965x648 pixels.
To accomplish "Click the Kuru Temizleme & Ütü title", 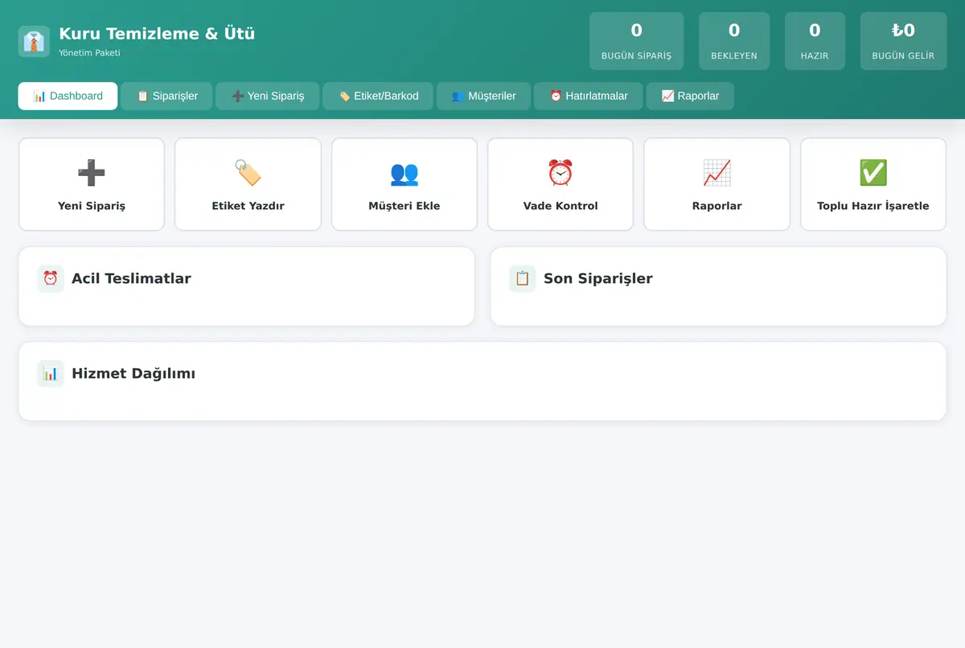I will (x=157, y=34).
